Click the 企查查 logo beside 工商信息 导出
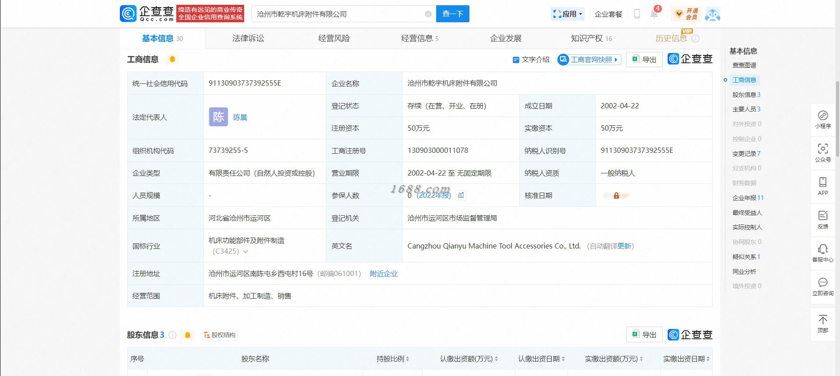The width and height of the screenshot is (840, 376). (x=690, y=59)
